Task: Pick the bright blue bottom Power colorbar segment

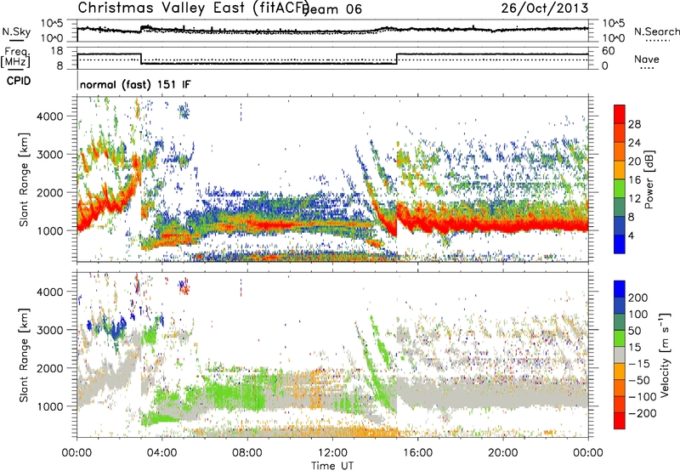Action: pos(620,244)
